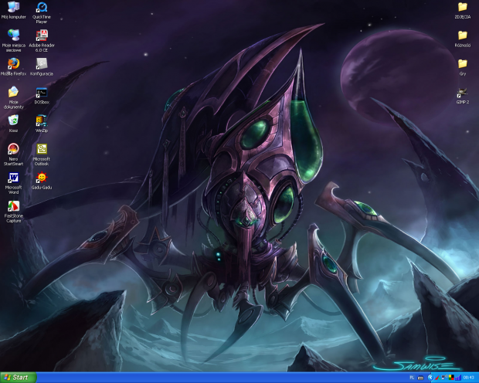Click the network connection tray icon

coord(444,378)
